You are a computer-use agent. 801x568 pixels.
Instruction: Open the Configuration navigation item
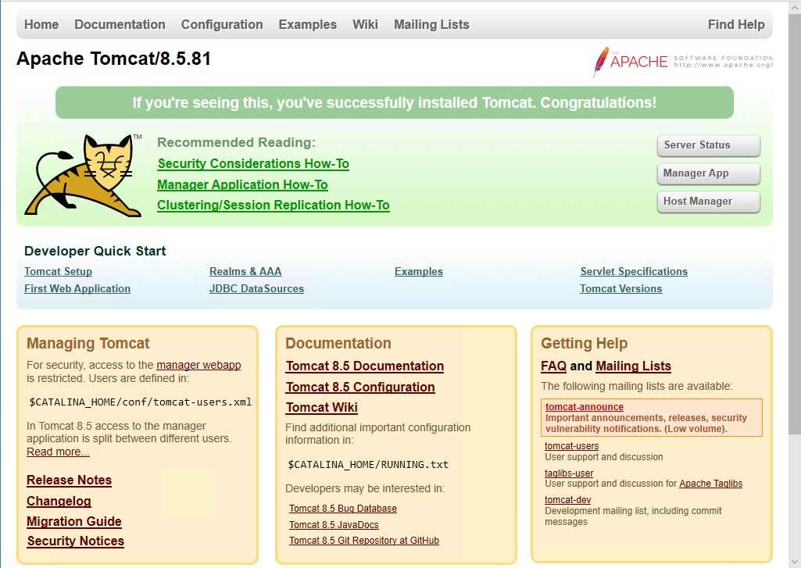[x=222, y=24]
